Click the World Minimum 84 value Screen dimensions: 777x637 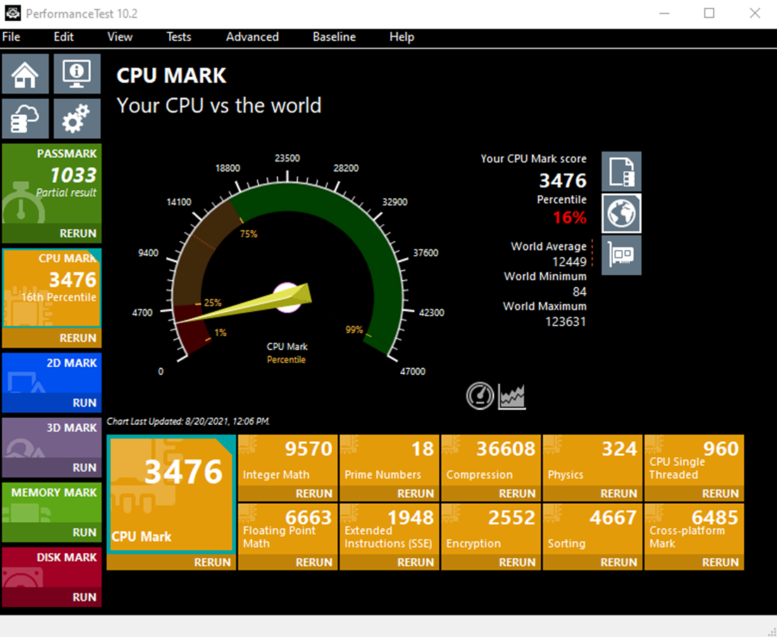[579, 292]
